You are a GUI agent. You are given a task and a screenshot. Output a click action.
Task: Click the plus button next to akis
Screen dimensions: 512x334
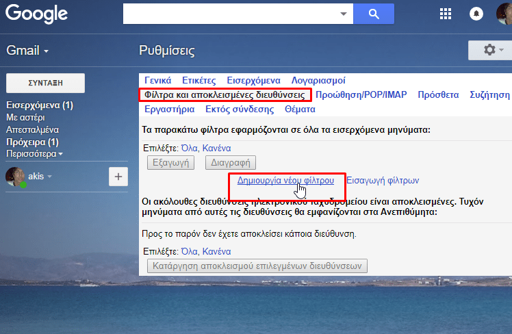click(x=118, y=177)
